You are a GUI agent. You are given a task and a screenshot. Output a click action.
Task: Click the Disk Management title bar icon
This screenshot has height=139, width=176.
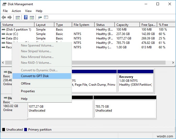pyautogui.click(x=4, y=4)
